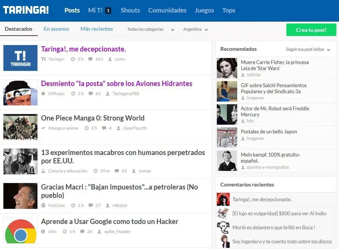339x249 pixels.
Task: Click Chrome logo thumbnail of Google post
Action: tap(20, 230)
